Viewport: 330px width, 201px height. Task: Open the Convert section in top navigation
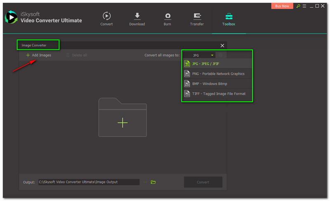point(106,19)
